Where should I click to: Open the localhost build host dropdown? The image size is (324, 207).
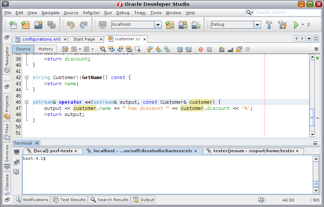tap(158, 25)
